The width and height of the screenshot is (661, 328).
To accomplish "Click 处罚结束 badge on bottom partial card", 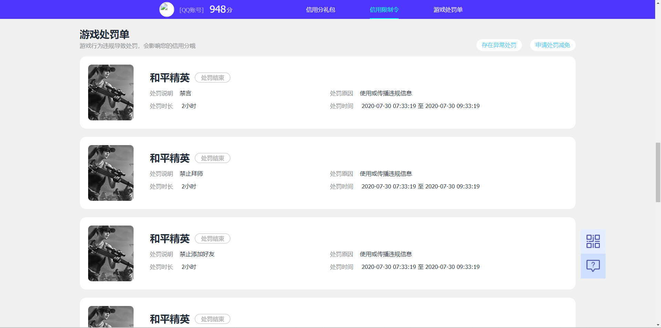I will coord(212,319).
